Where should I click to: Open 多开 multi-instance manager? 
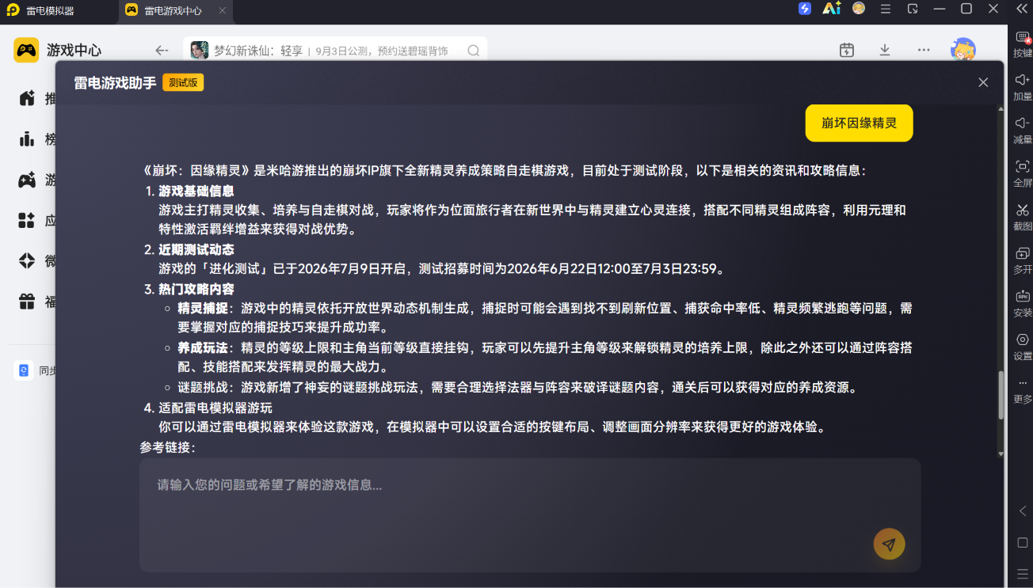coord(1023,260)
